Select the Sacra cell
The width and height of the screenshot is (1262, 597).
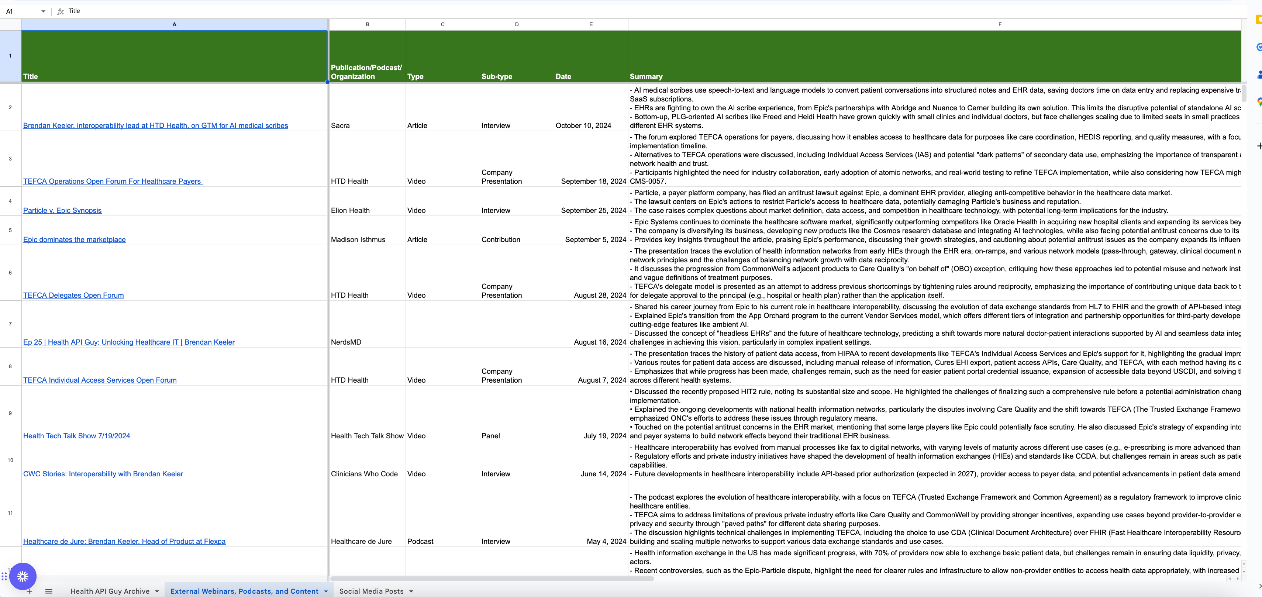coord(368,108)
